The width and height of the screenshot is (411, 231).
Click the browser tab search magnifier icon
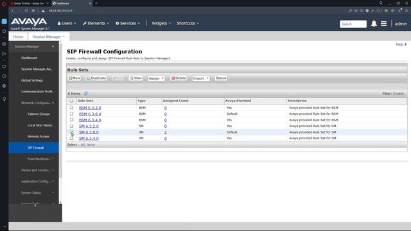(381, 3)
